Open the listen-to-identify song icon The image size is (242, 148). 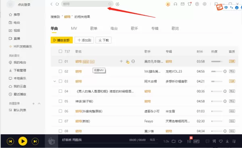(117, 4)
